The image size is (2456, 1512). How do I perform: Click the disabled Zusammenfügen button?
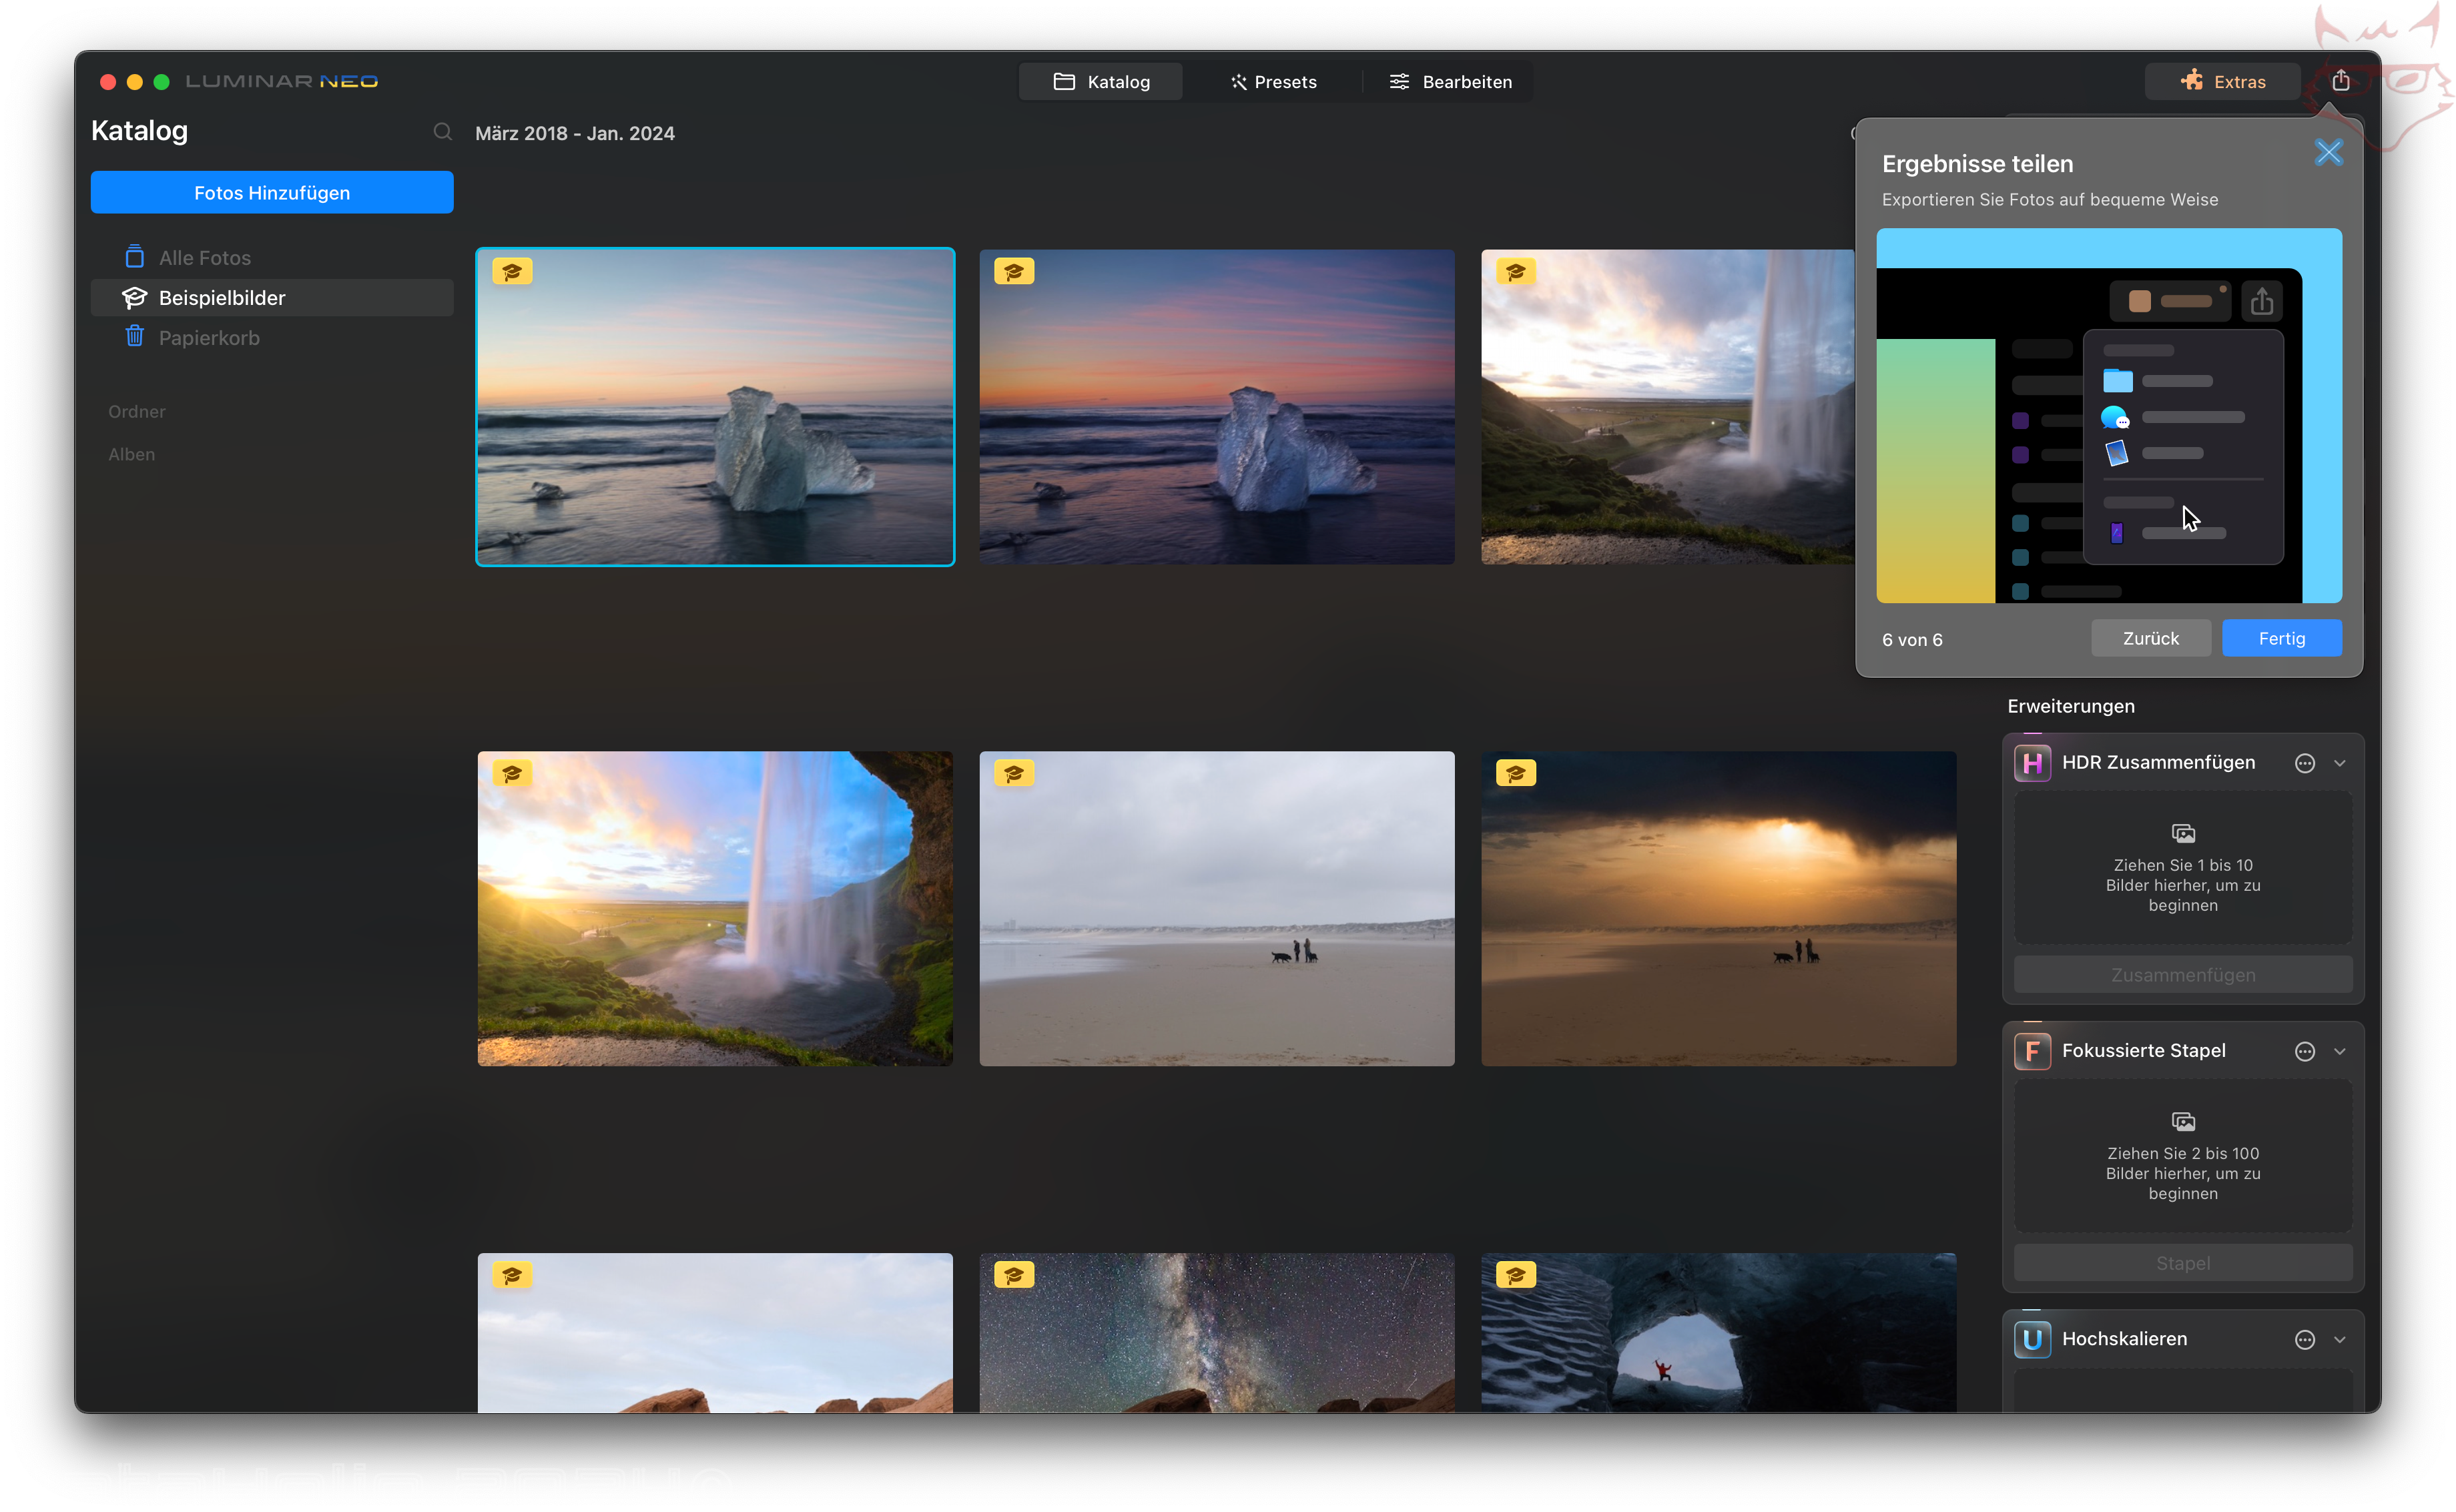point(2182,975)
